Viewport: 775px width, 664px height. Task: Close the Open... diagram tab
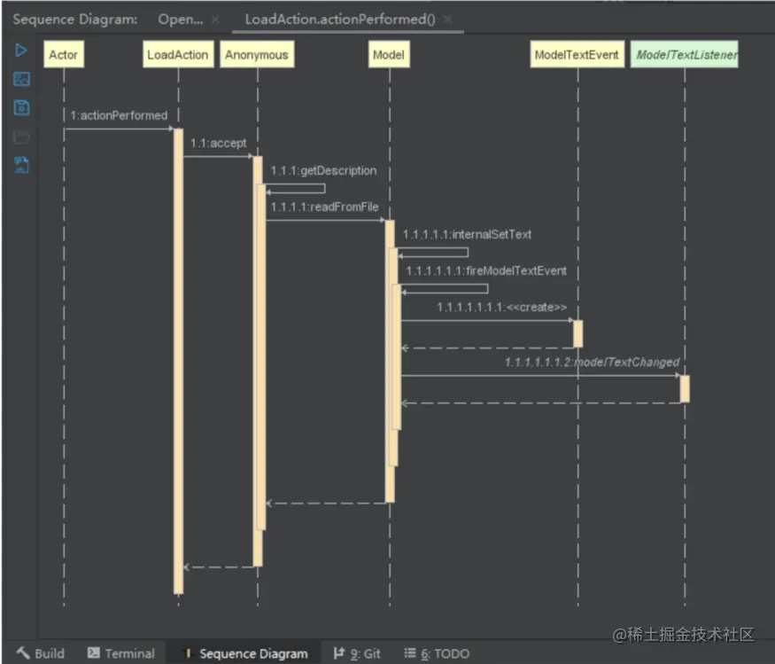click(x=215, y=20)
